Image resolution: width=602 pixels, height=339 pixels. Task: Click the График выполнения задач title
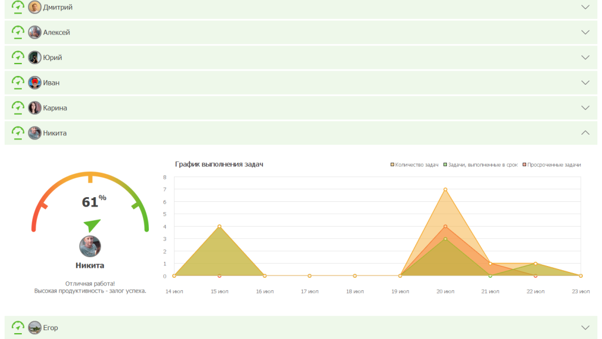pos(219,164)
